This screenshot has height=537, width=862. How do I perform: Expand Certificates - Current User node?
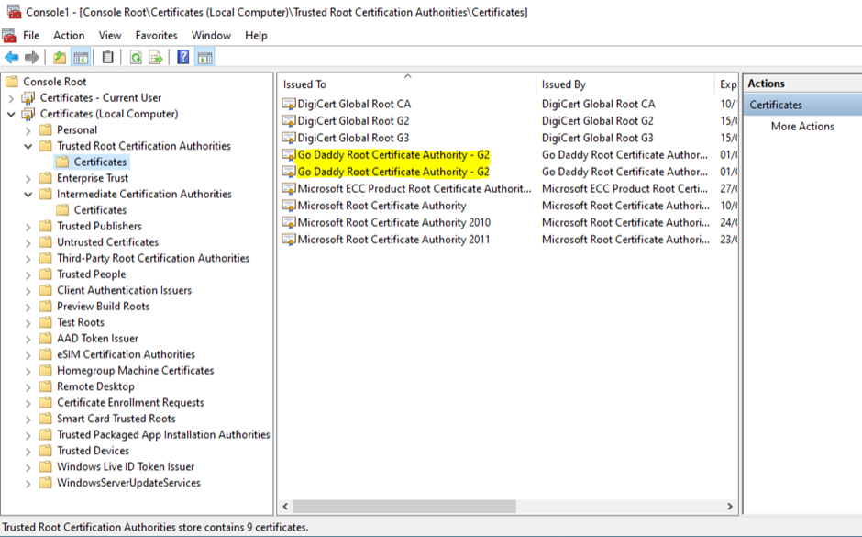(11, 98)
